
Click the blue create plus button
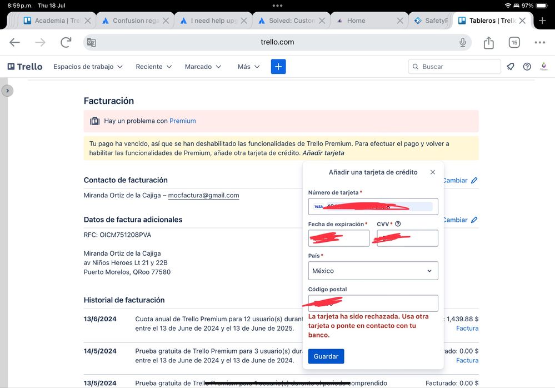tap(278, 67)
